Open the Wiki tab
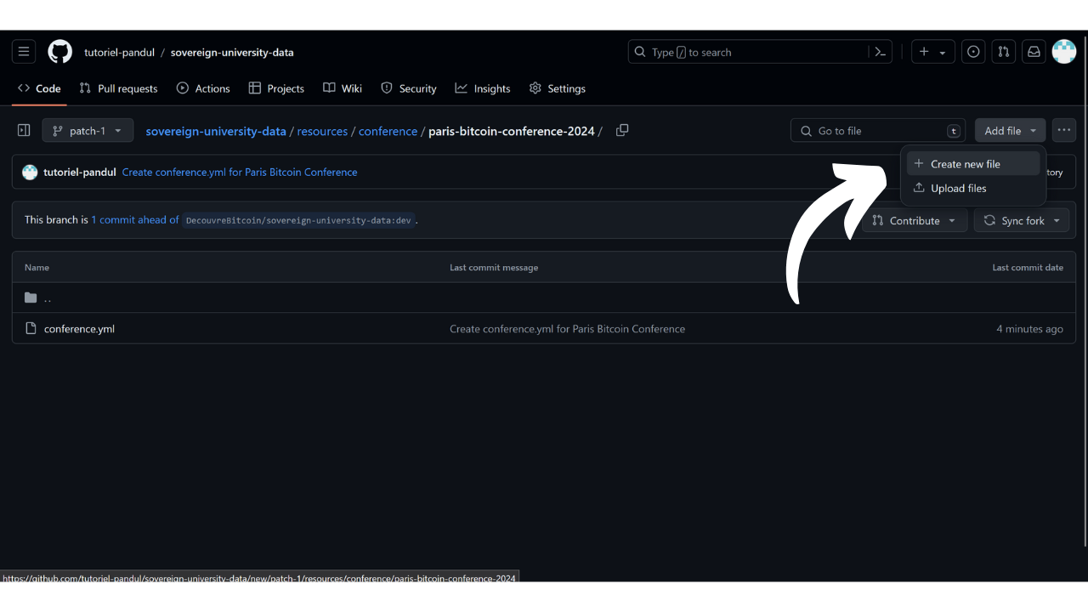Viewport: 1088px width, 612px height. (x=343, y=88)
